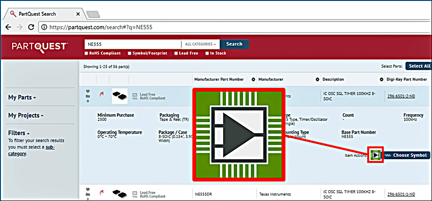Click the browser address bar URL

pos(101,27)
